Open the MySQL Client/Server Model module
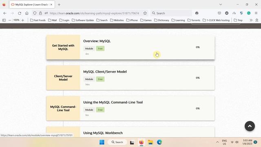The height and width of the screenshot is (147, 261). [105, 72]
